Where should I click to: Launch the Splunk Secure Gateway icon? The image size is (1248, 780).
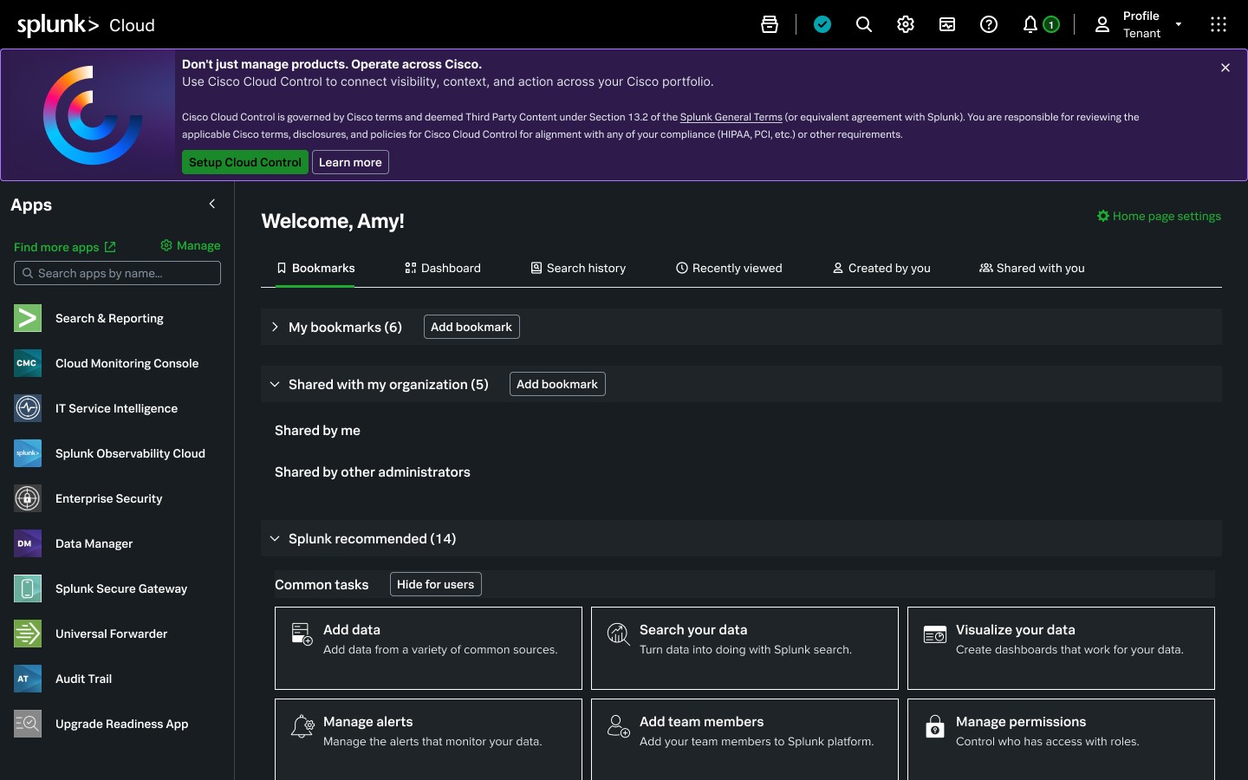[x=28, y=588]
